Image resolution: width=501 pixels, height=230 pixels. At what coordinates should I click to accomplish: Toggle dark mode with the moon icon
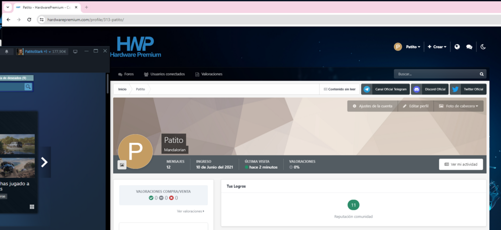(x=483, y=47)
